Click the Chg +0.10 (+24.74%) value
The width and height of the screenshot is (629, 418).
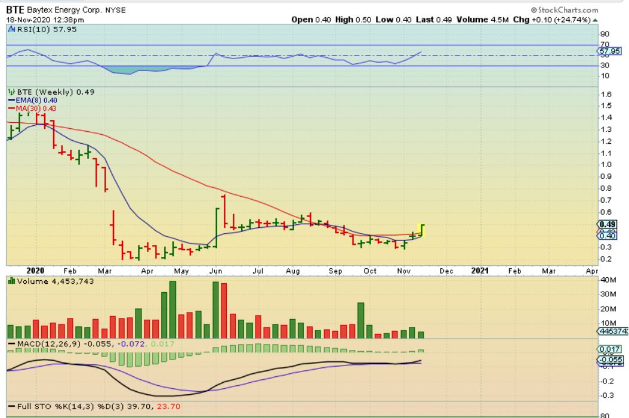coord(552,20)
